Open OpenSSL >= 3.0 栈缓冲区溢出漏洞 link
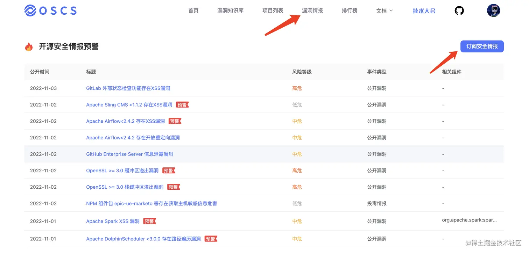 pyautogui.click(x=125, y=187)
